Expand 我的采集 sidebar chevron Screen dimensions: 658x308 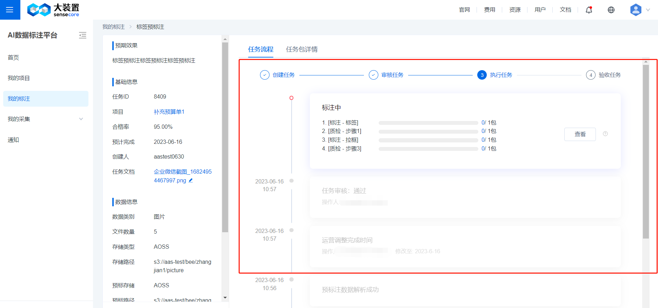pos(81,119)
